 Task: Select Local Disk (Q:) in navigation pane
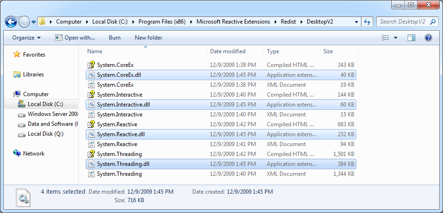pos(46,134)
